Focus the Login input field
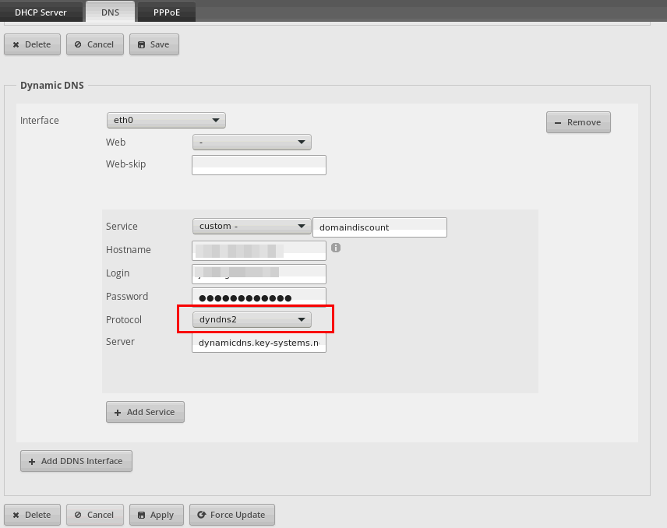667x528 pixels. tap(259, 273)
